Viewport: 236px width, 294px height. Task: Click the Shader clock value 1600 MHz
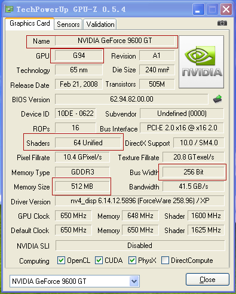click(206, 216)
